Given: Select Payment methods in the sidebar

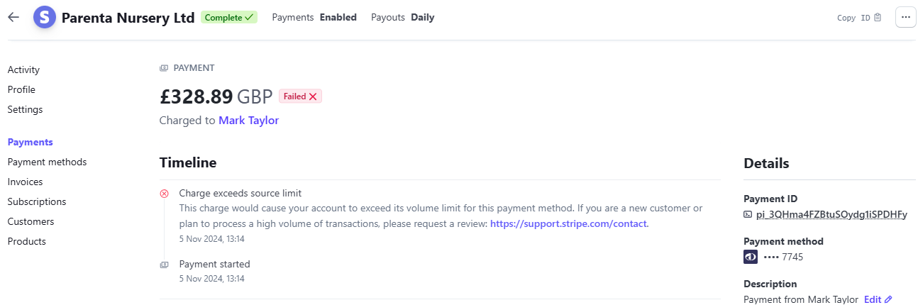Looking at the screenshot, I should point(47,162).
